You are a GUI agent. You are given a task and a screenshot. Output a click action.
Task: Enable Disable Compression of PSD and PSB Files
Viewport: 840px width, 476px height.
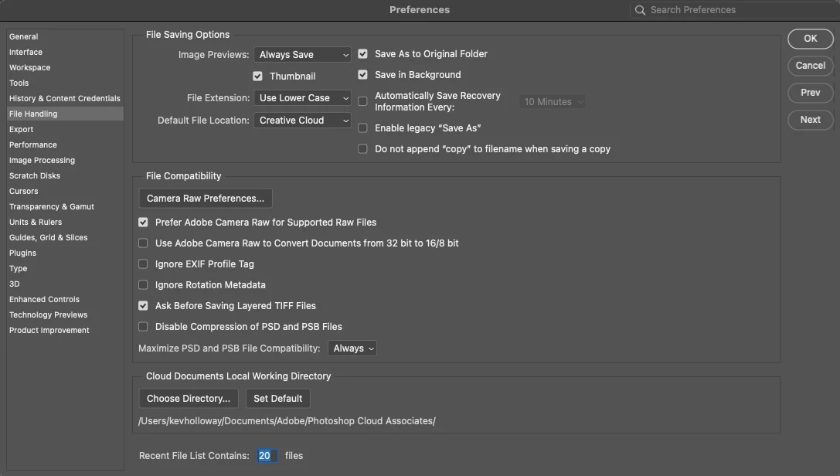tap(143, 327)
